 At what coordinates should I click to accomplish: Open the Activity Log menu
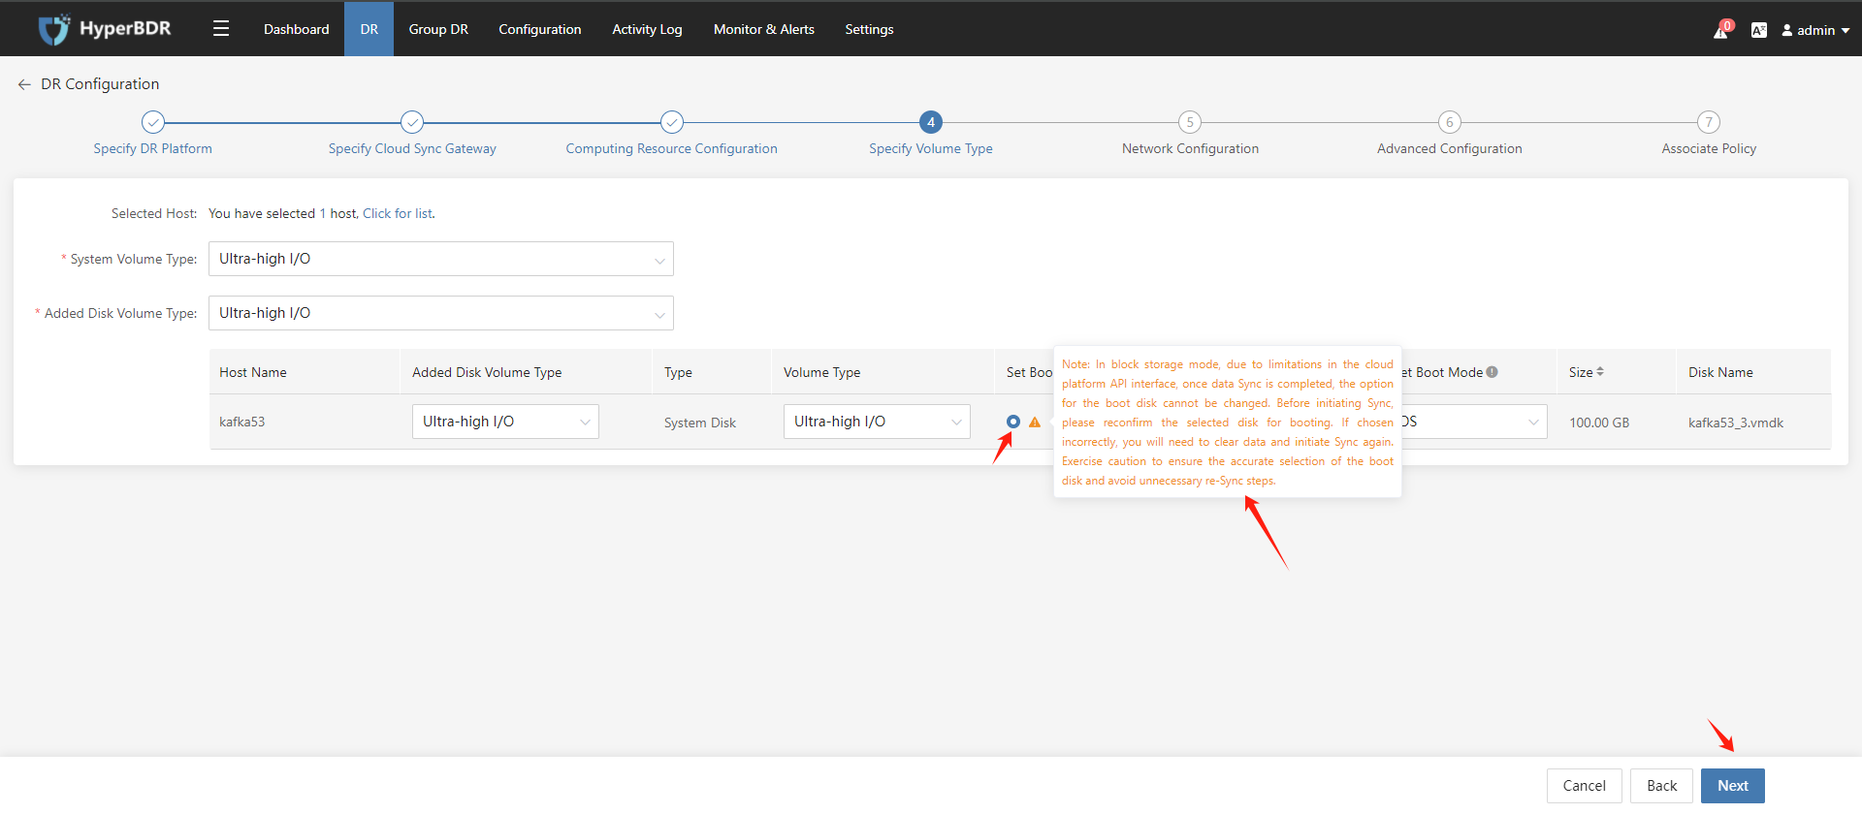[x=648, y=29]
